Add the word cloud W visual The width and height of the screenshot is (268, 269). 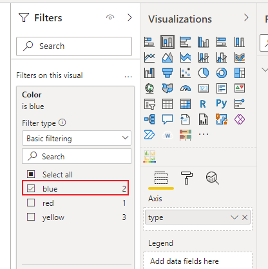167,135
